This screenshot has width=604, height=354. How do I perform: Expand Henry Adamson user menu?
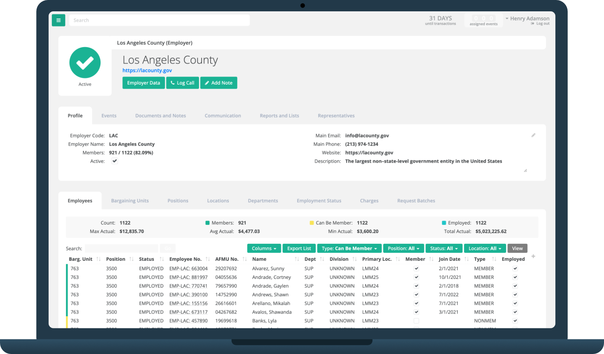coord(527,18)
